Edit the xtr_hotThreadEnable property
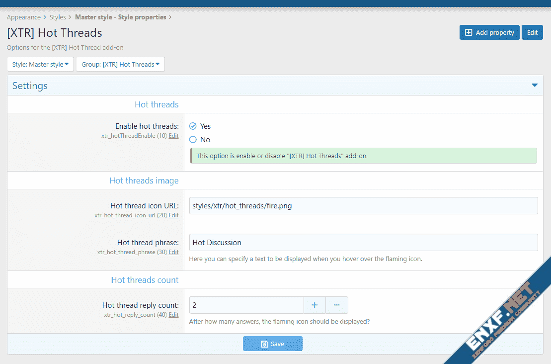The height and width of the screenshot is (364, 551). 173,136
